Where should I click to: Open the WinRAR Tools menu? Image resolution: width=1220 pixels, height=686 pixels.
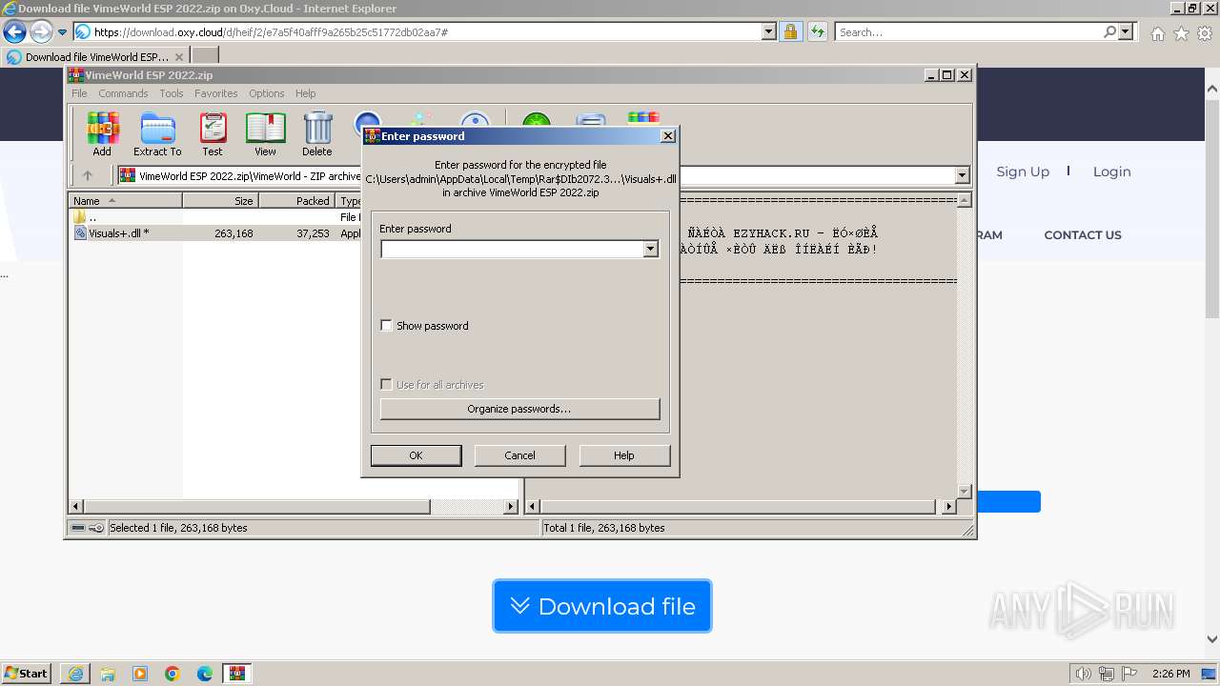[172, 93]
